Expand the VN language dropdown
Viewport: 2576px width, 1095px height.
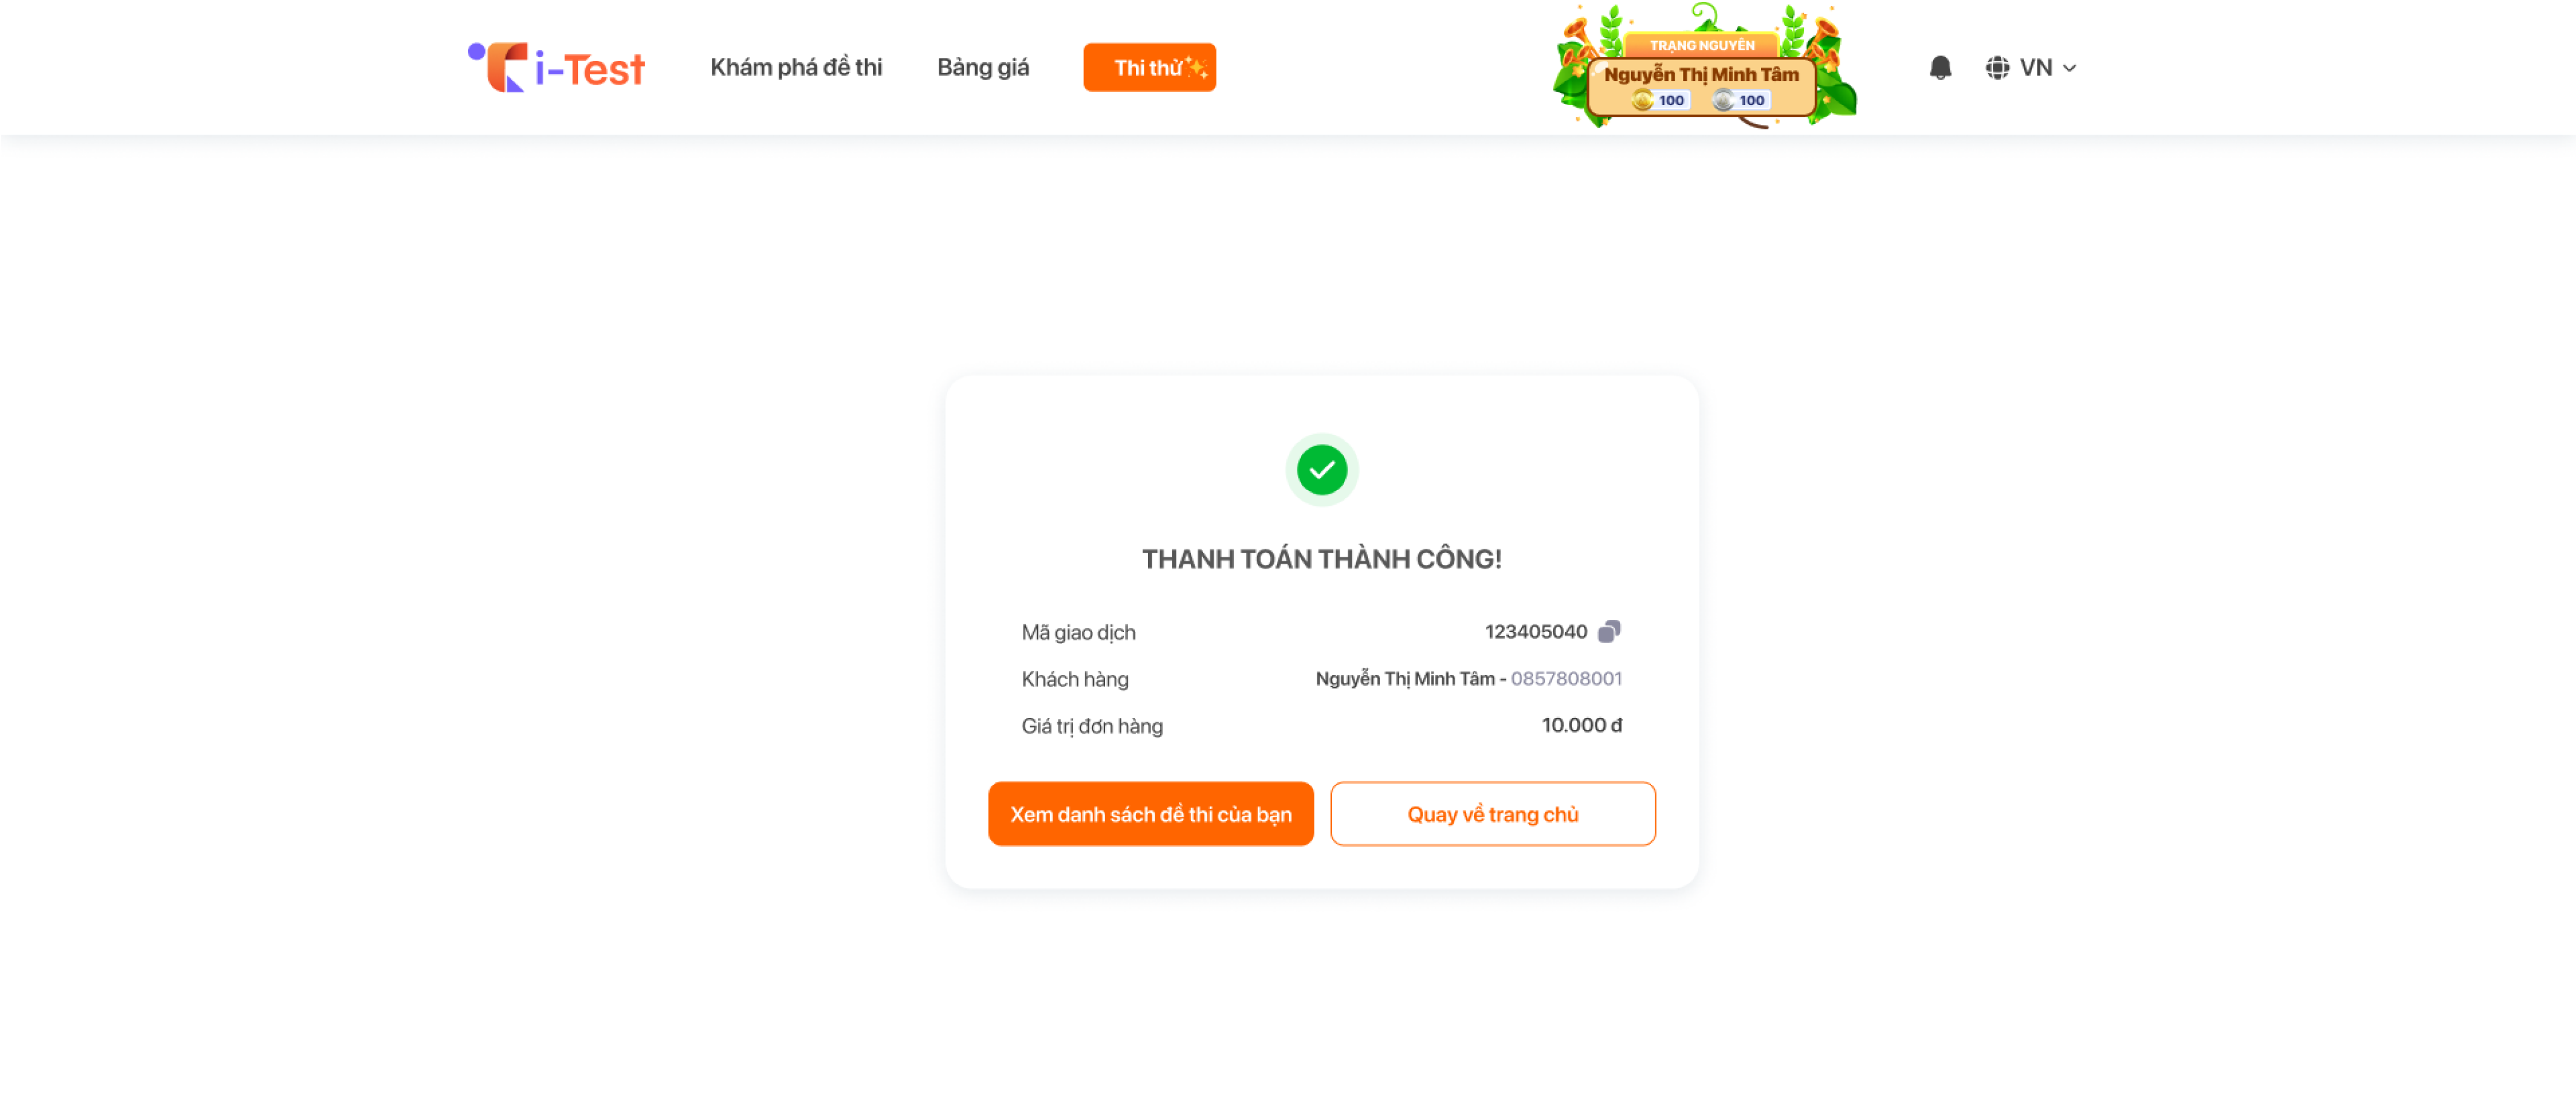[2031, 67]
